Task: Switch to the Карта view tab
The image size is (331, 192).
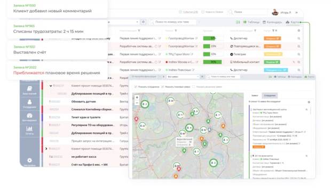Action: (293, 22)
